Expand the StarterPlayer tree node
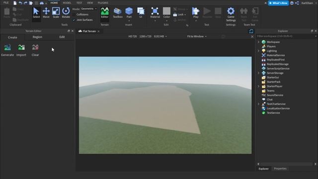This screenshot has width=318, height=179. coord(258,86)
